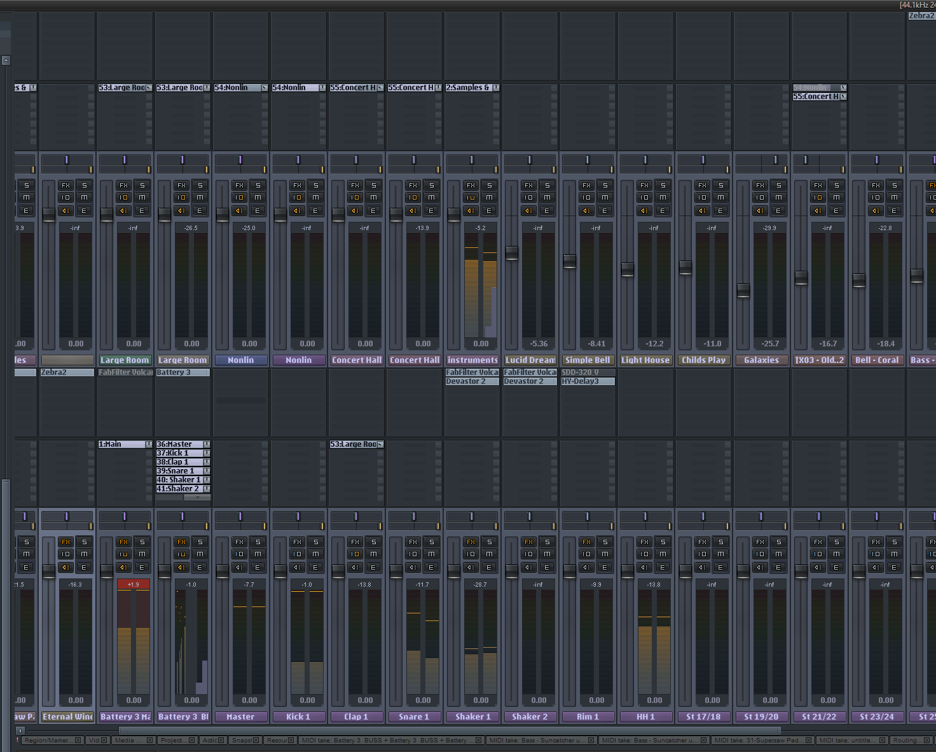Open the Media docker tab

coord(133,740)
